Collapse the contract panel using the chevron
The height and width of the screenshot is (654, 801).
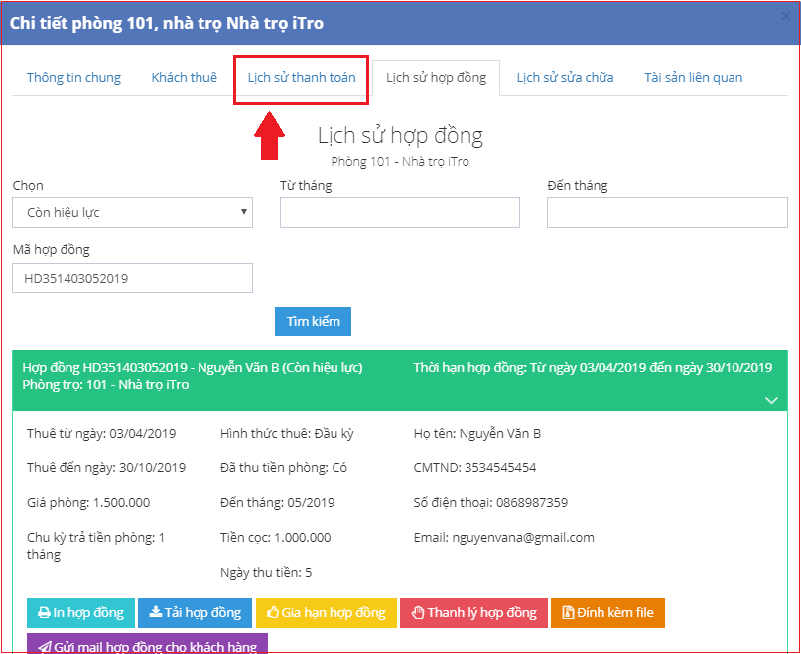pos(771,399)
